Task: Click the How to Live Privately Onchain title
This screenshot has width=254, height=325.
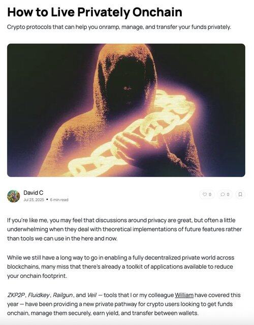Action: coord(94,12)
